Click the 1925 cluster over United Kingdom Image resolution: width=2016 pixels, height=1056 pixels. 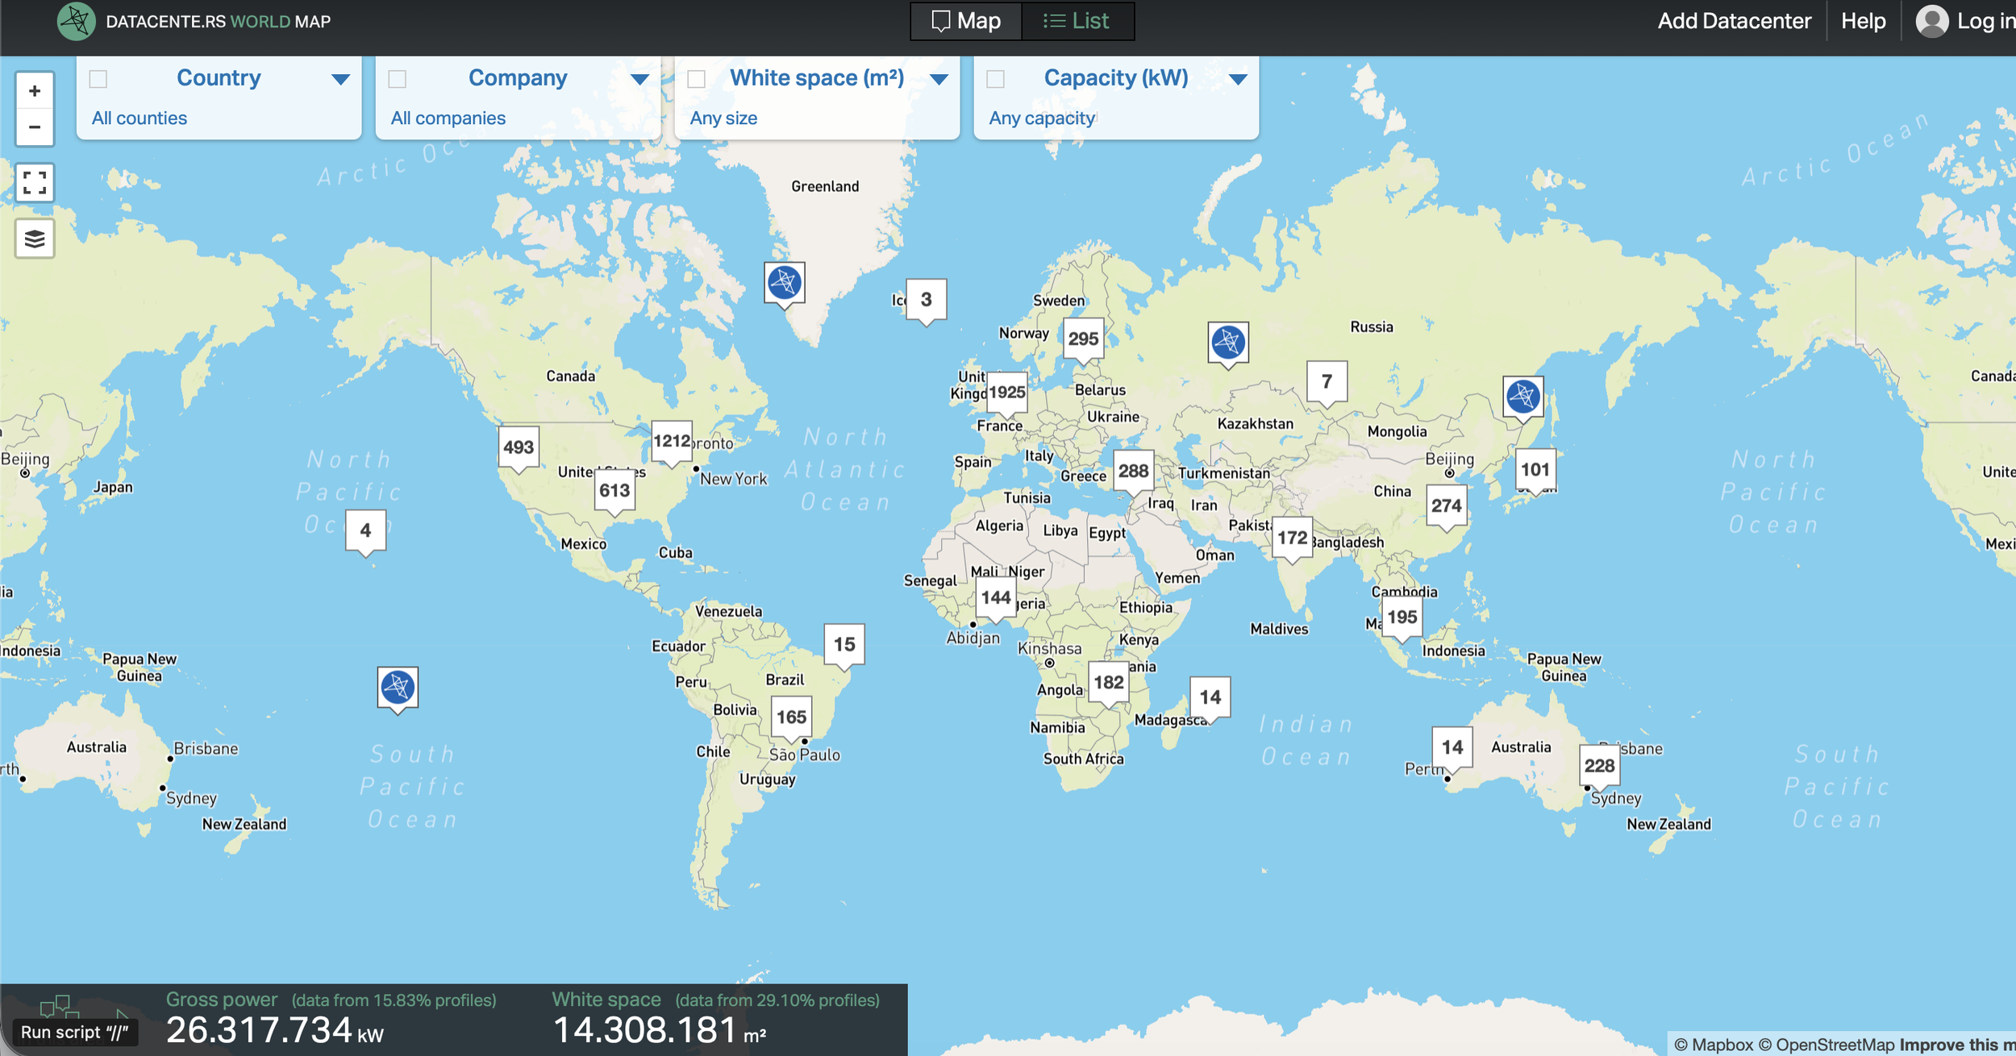tap(1007, 393)
